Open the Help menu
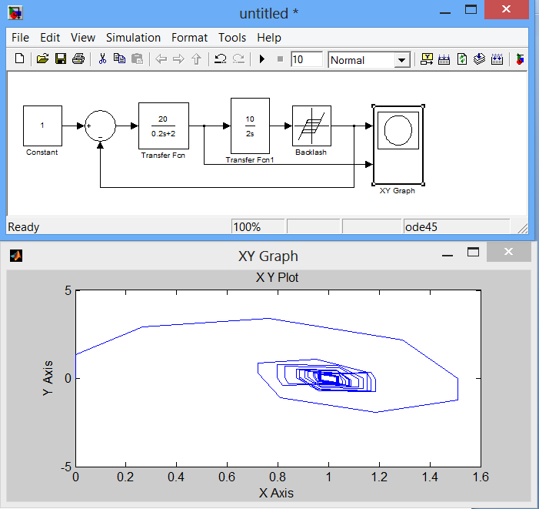 pyautogui.click(x=269, y=38)
